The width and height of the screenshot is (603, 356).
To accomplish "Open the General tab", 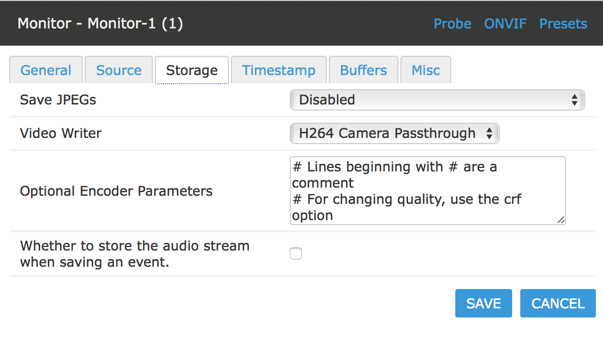I will click(46, 70).
